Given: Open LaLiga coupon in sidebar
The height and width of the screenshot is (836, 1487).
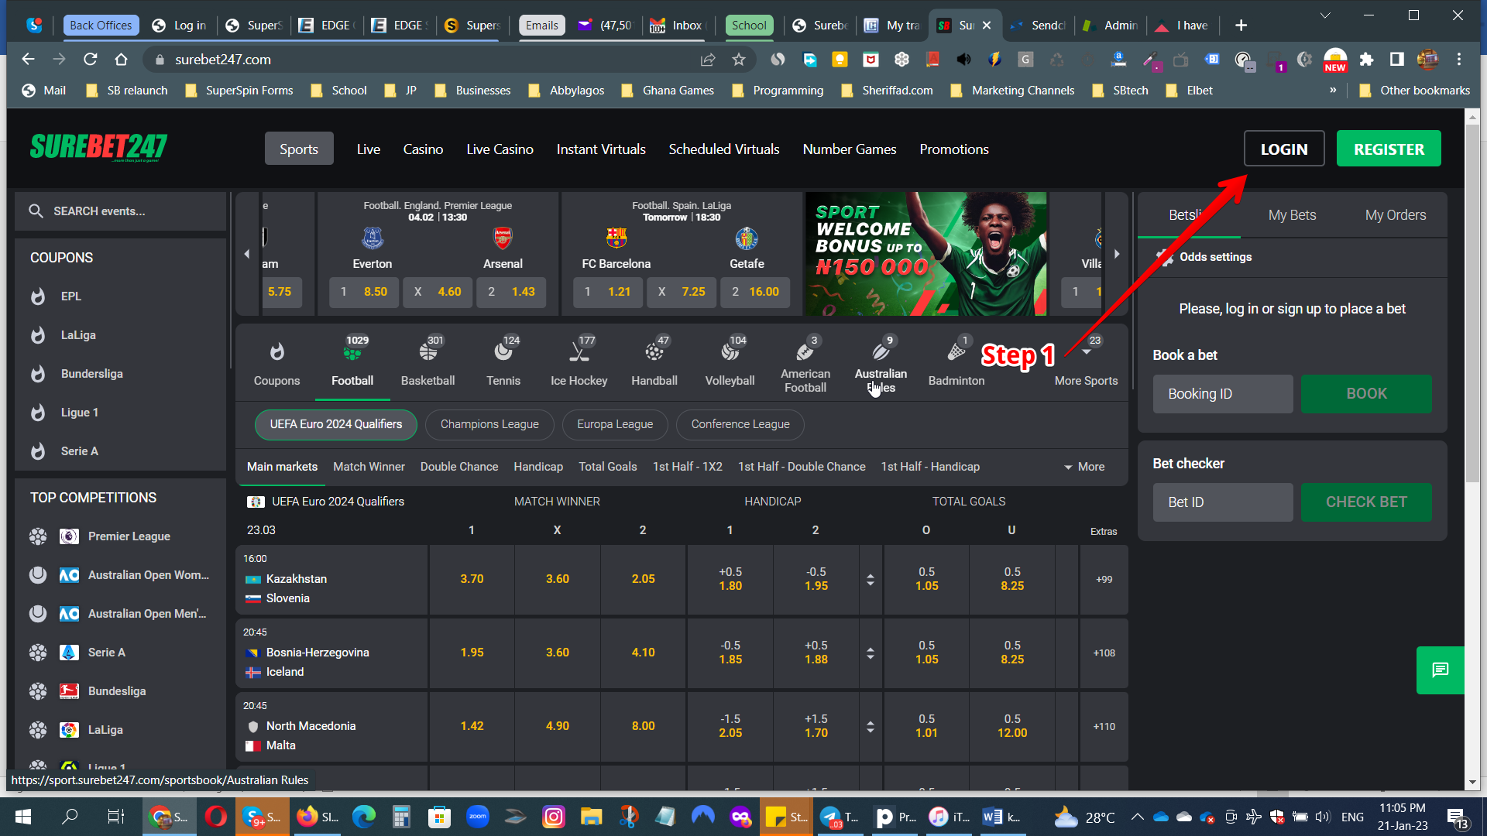Looking at the screenshot, I should (78, 335).
